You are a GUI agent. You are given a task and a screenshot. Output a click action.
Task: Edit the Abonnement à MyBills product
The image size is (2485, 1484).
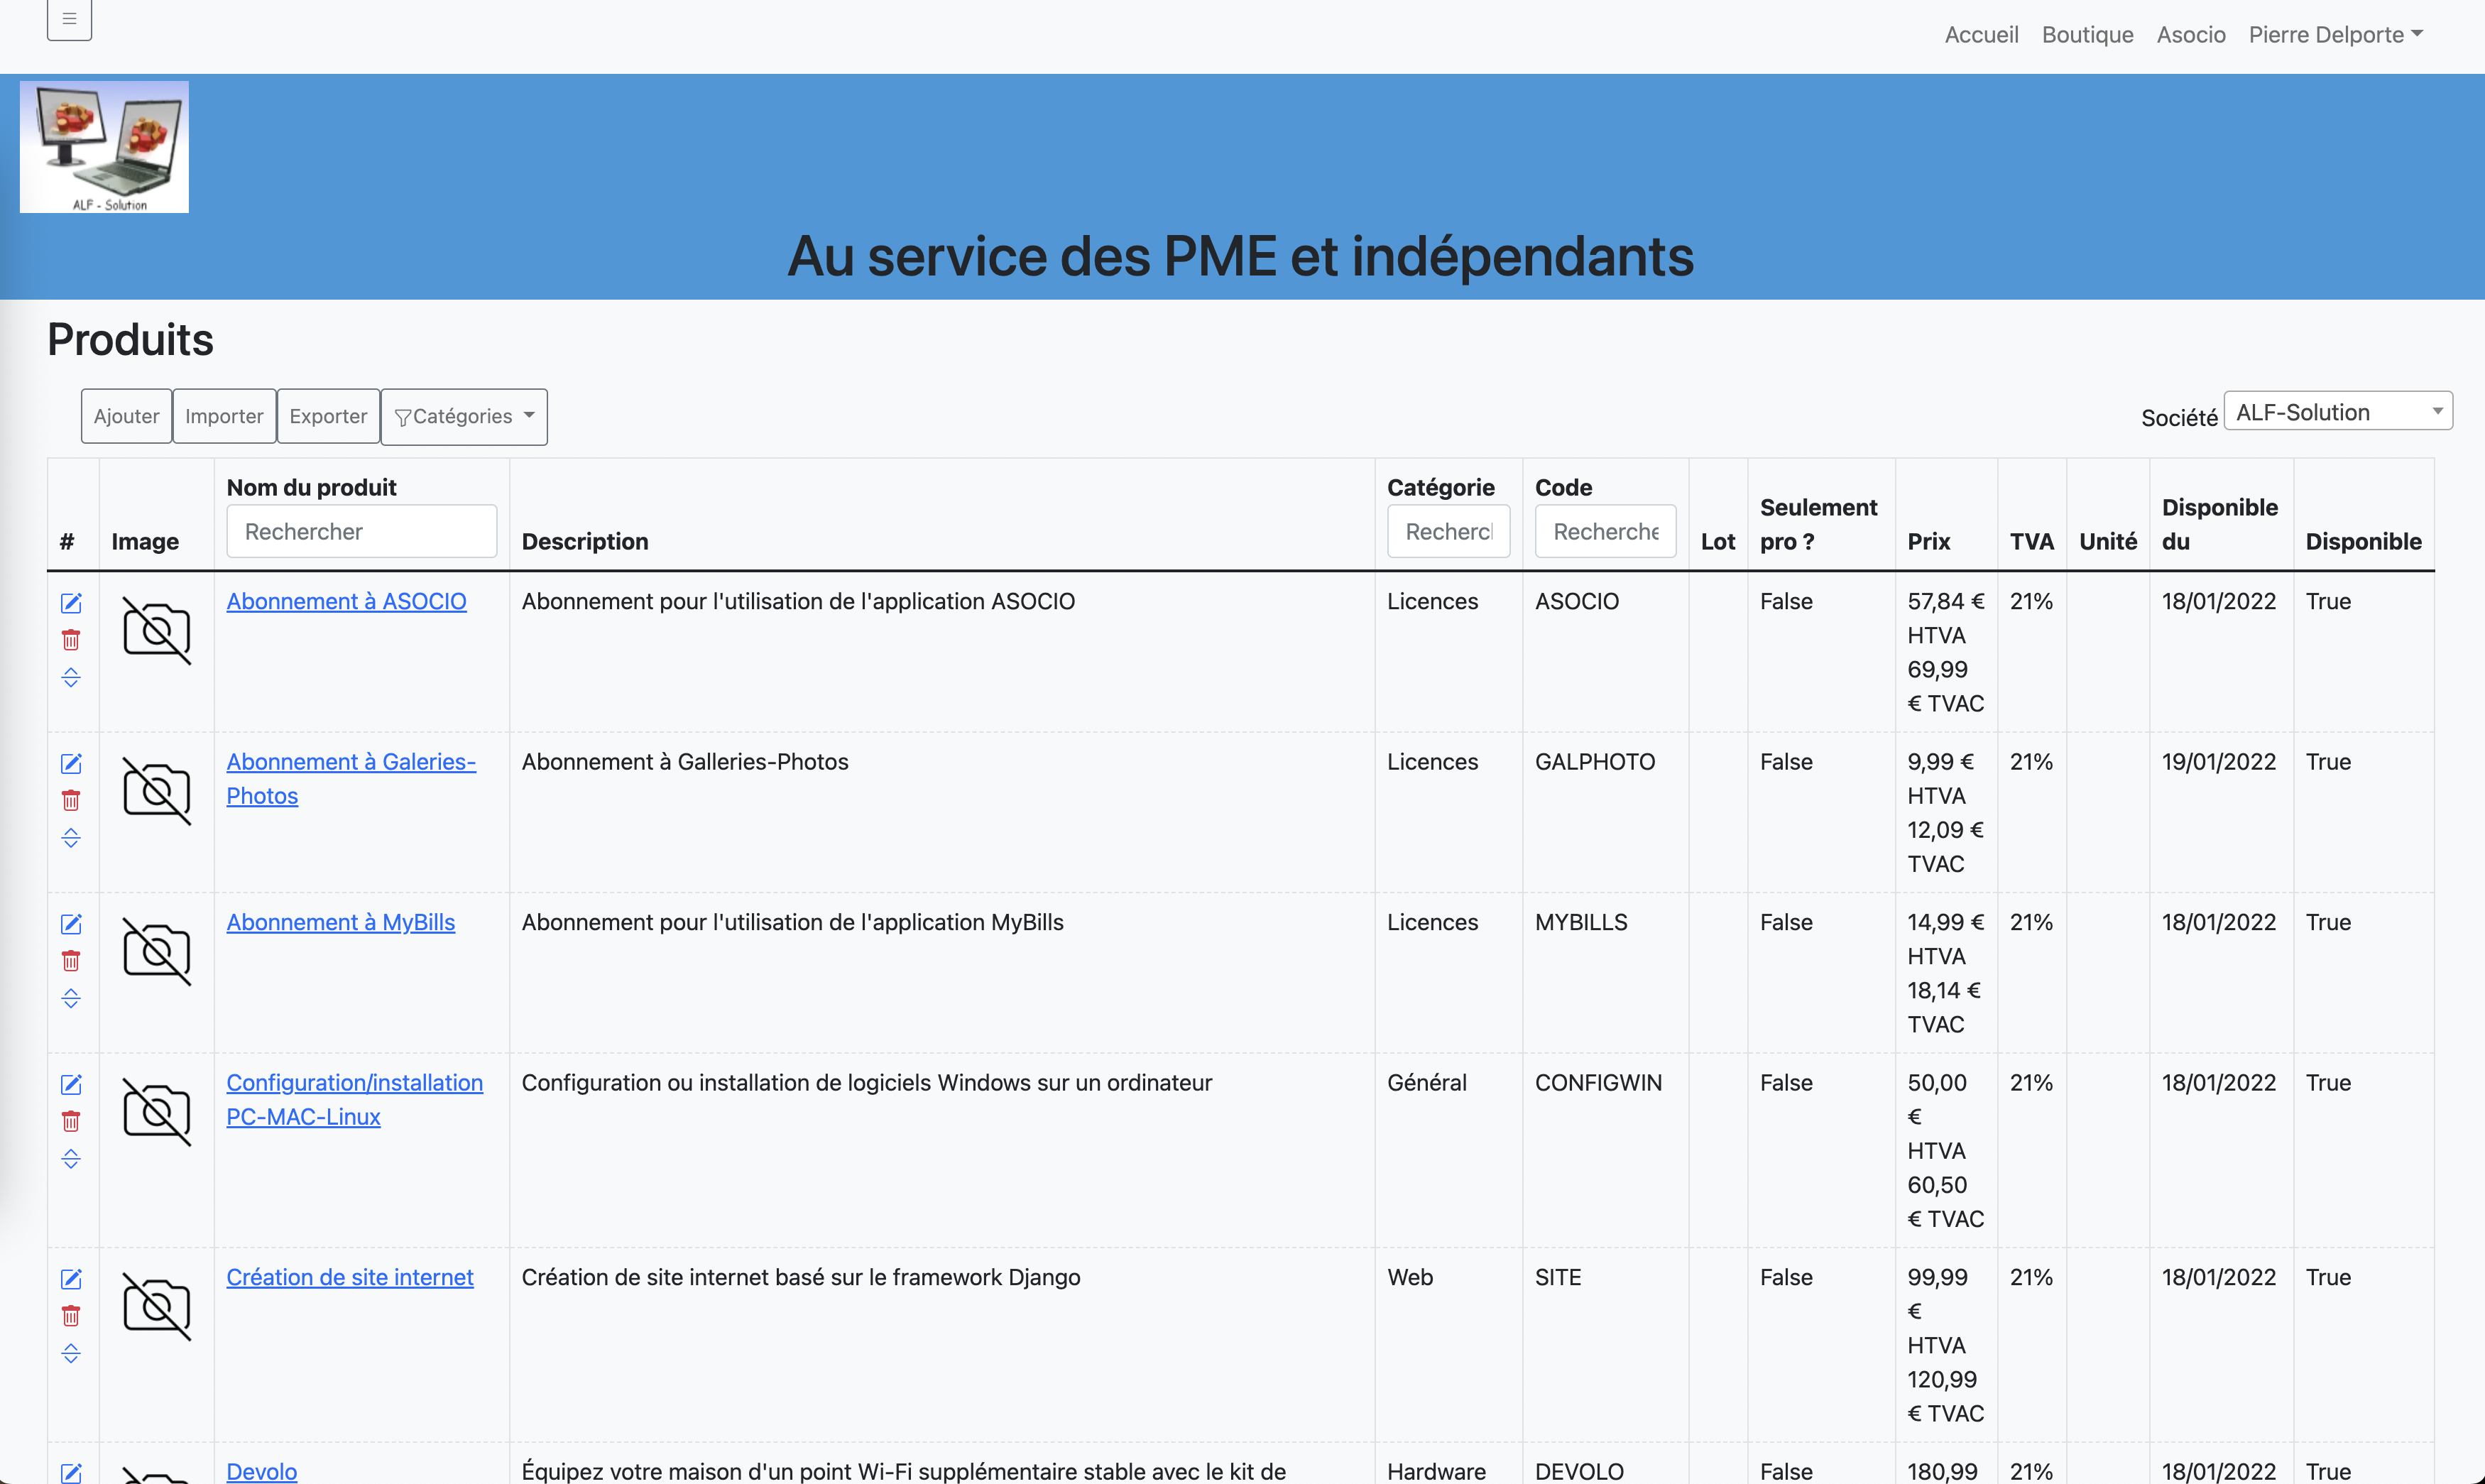[71, 924]
